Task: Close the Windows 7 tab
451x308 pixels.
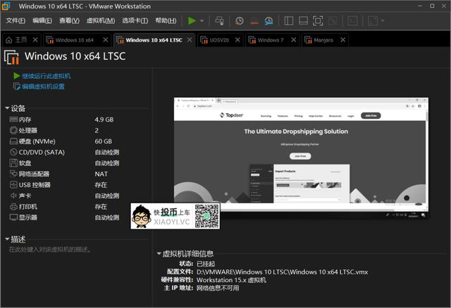Action: coord(293,40)
